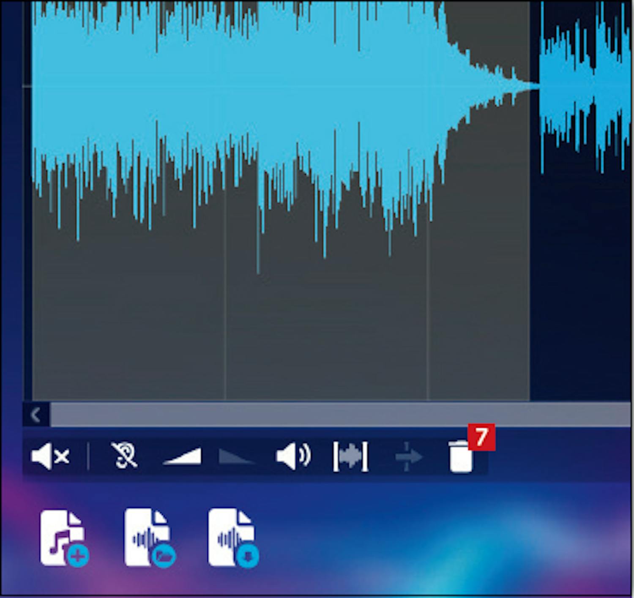Click the horizontal scrollbar track

pos(338,415)
